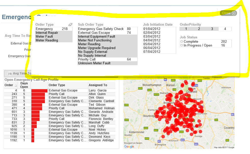Select Internal Equipment Fault sub type
Viewport: 250px width, 154px height.
coord(107,37)
